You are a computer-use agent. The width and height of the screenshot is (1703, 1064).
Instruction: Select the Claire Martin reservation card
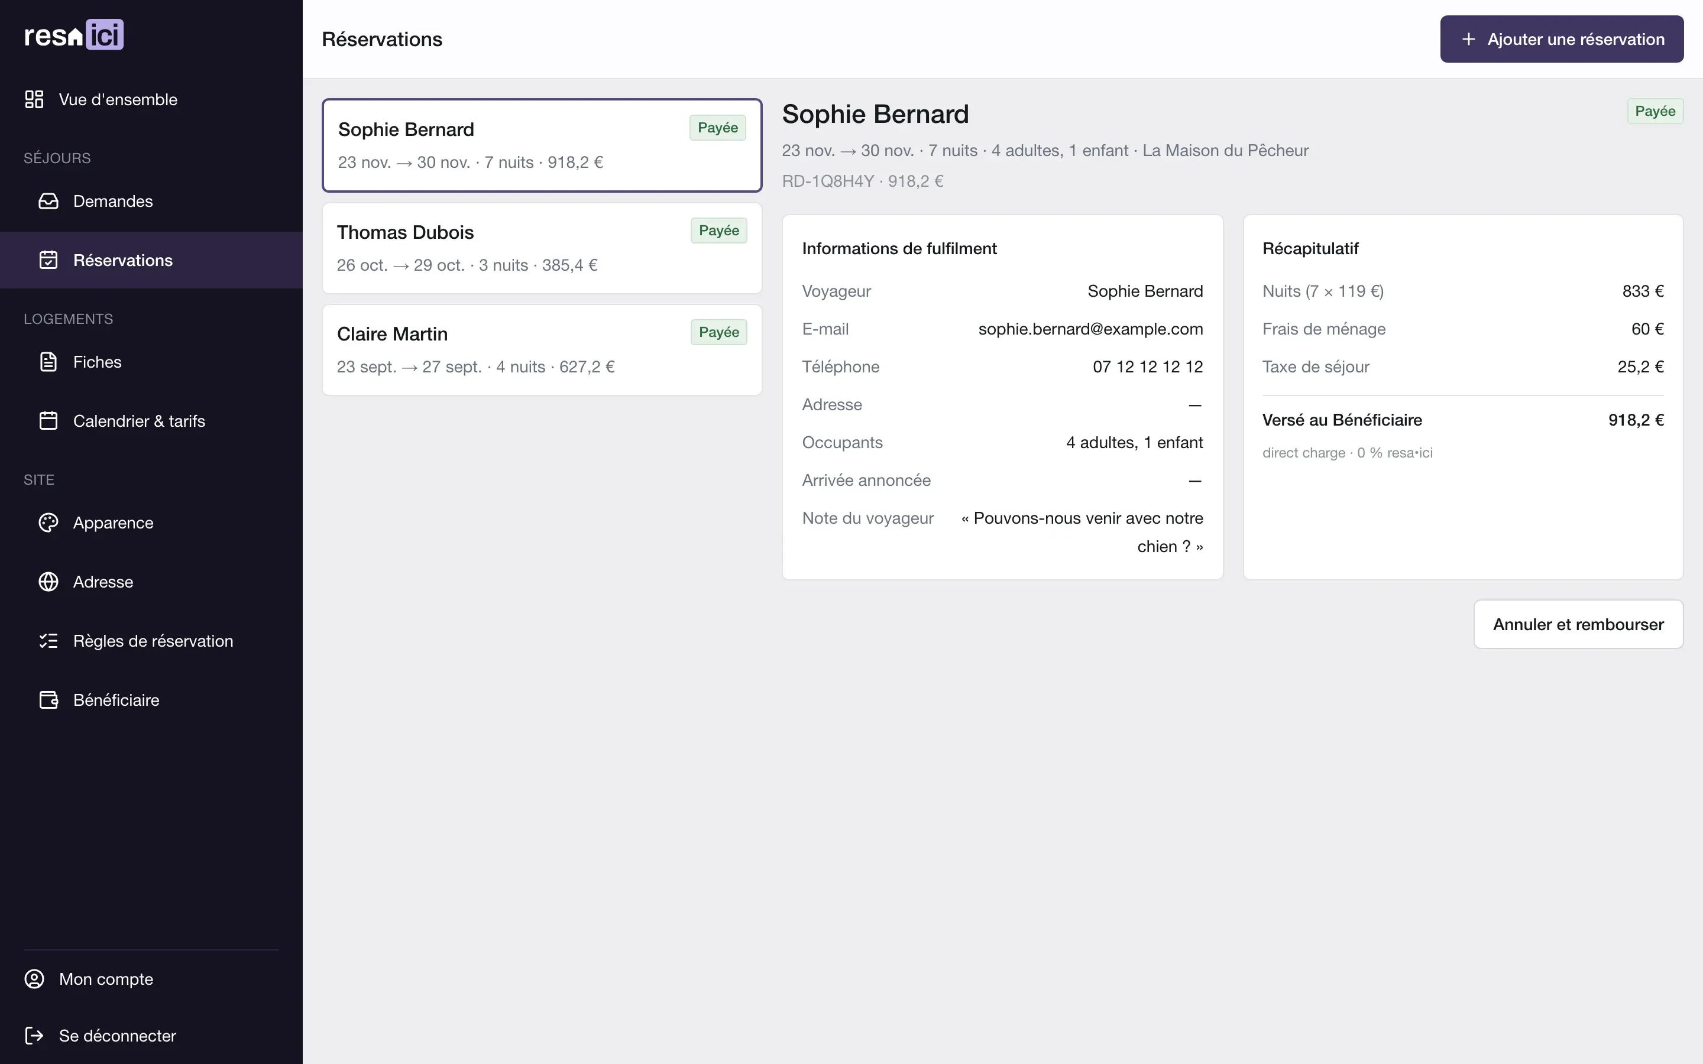click(x=542, y=350)
